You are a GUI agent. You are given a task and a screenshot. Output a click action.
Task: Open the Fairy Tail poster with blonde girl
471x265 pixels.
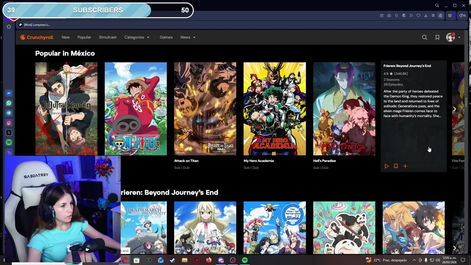(205, 227)
